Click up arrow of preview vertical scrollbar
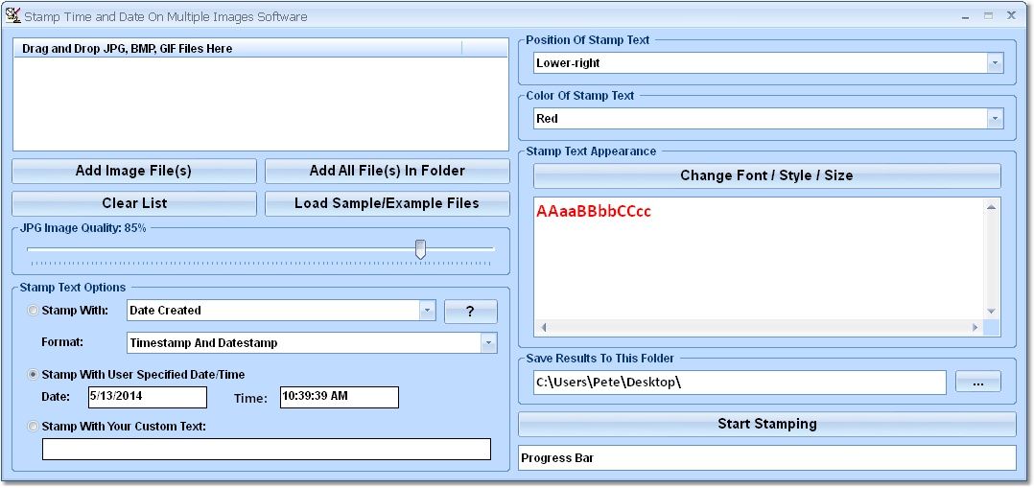The height and width of the screenshot is (488, 1034). (991, 208)
